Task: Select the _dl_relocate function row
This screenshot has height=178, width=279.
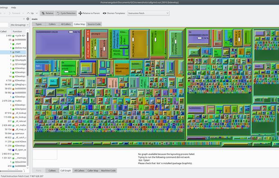Action: pyautogui.click(x=13, y=121)
